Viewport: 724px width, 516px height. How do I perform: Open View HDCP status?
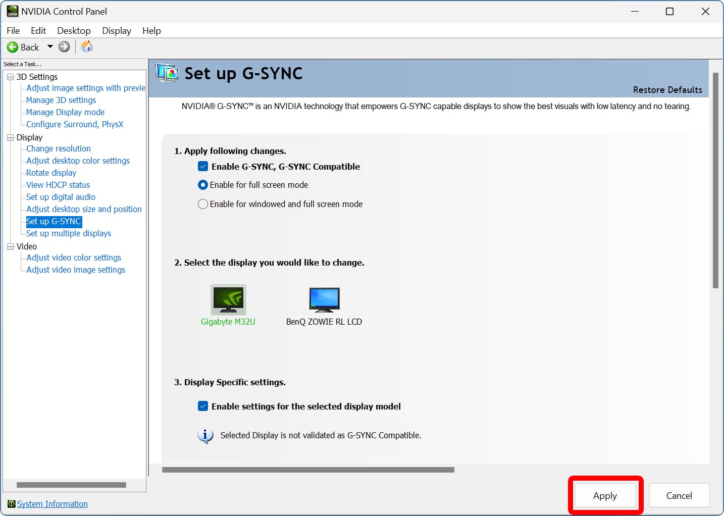[x=58, y=185]
